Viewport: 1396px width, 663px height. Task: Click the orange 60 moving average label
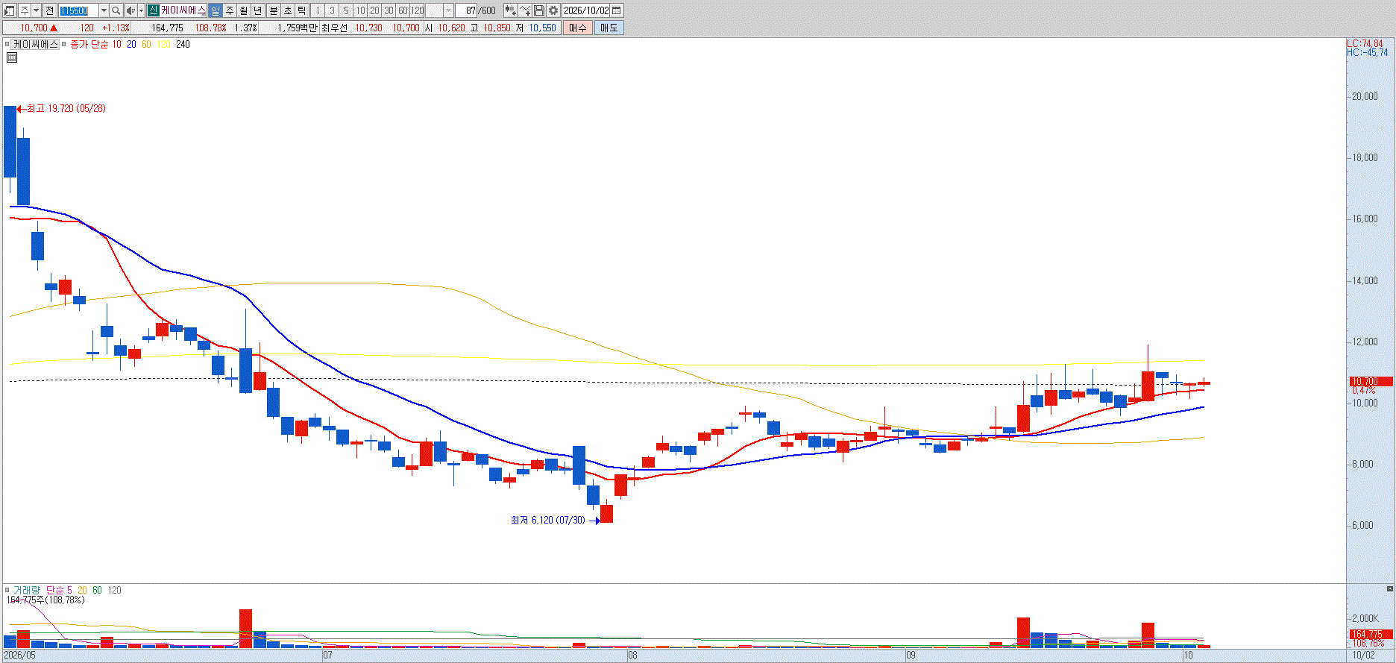coord(146,44)
